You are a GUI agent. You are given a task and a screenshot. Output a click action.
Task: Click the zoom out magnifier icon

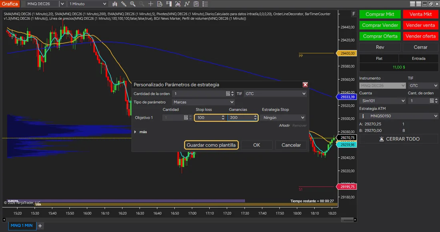(x=142, y=4)
